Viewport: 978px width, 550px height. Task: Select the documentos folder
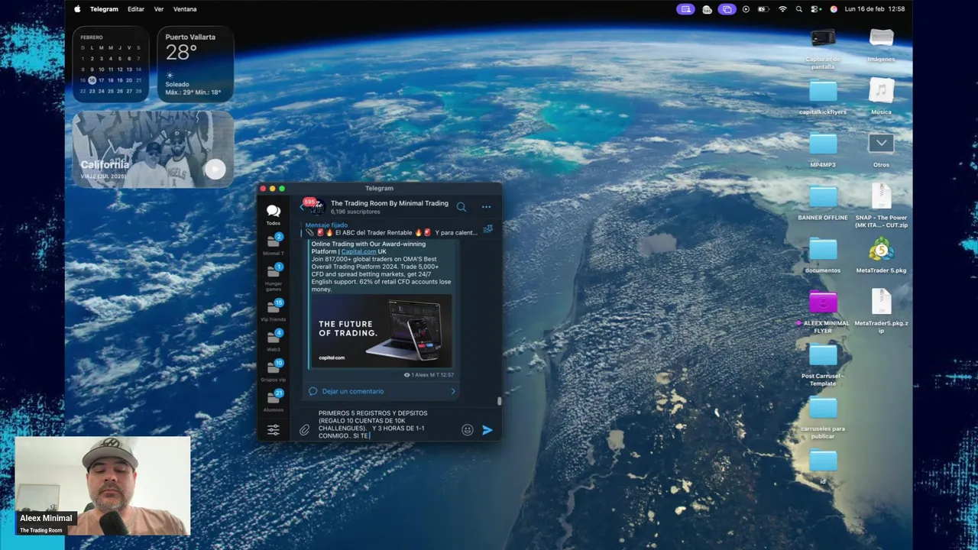click(x=823, y=255)
